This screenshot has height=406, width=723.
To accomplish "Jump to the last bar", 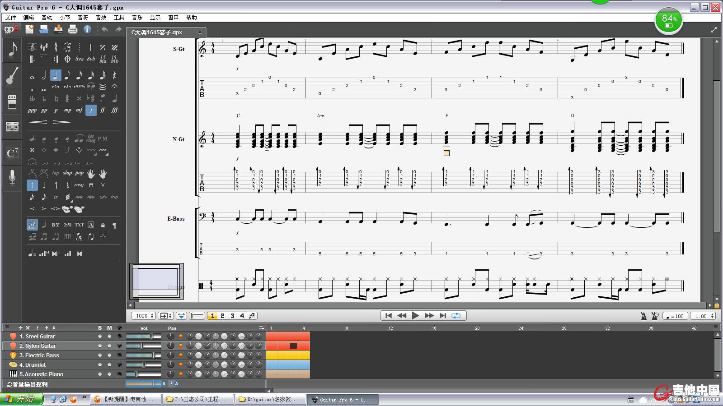I will coord(443,316).
